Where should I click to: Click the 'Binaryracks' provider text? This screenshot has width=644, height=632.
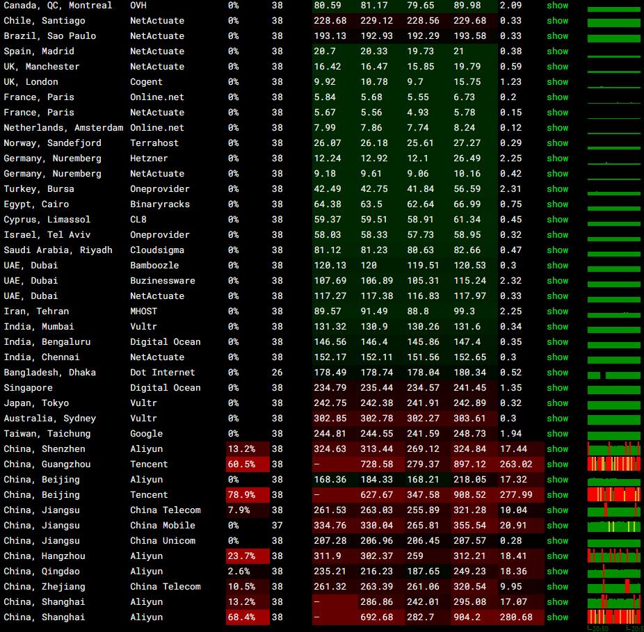click(x=160, y=204)
